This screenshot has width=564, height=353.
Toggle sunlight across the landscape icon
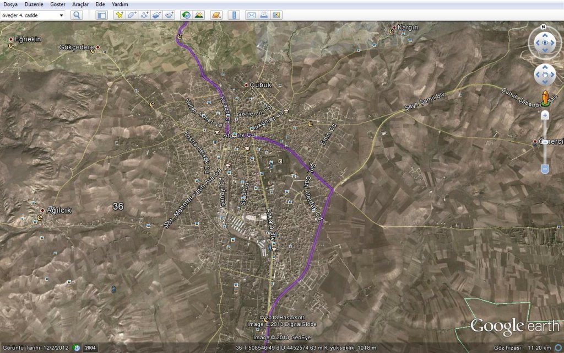(199, 15)
